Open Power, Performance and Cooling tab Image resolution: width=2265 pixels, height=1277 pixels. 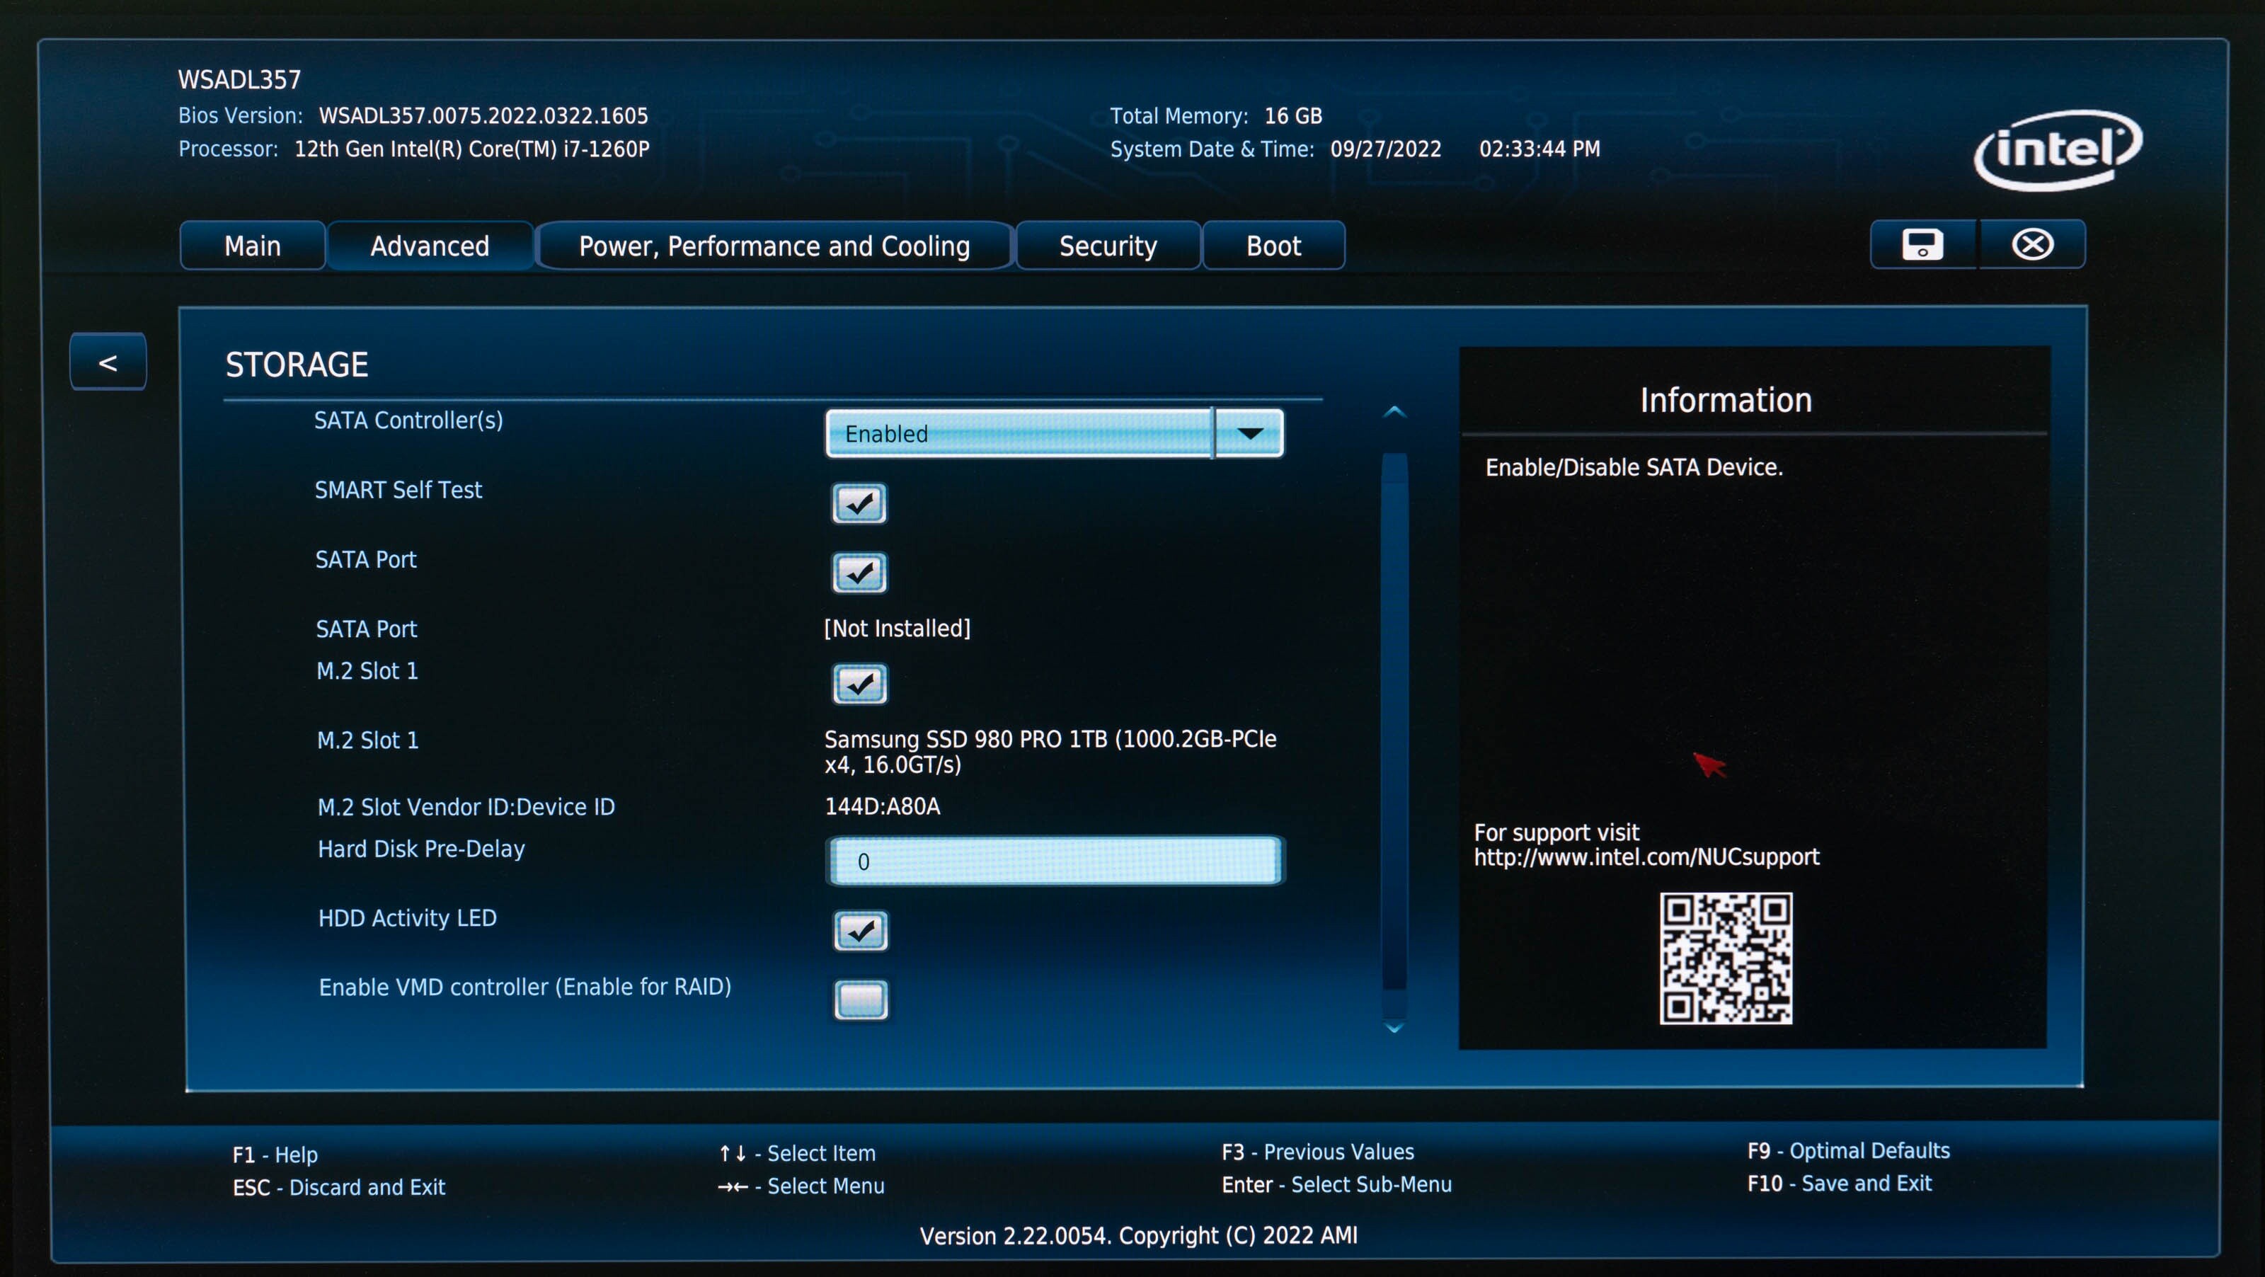coord(774,246)
